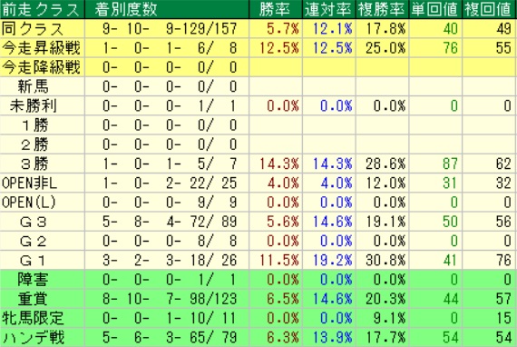Viewport: 517px width, 347px height.
Task: Click the 9- 10- 9-129/157 record cell
Action: [x=167, y=29]
